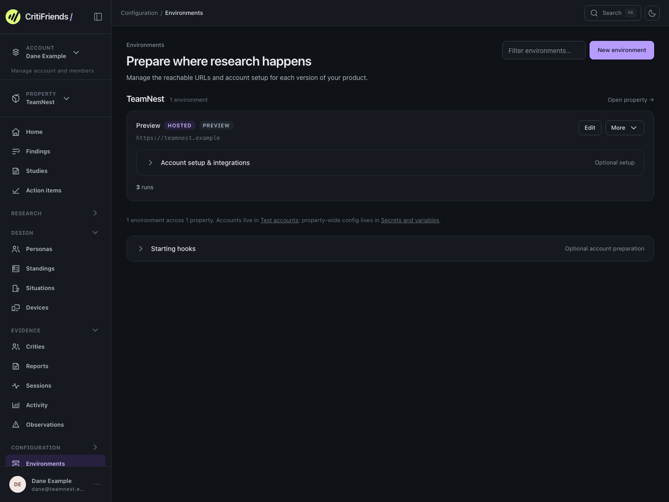
Task: Click the Activity bar chart icon
Action: pyautogui.click(x=16, y=405)
